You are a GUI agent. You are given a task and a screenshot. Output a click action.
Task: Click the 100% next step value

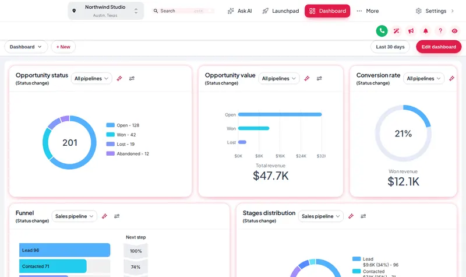coord(136,251)
